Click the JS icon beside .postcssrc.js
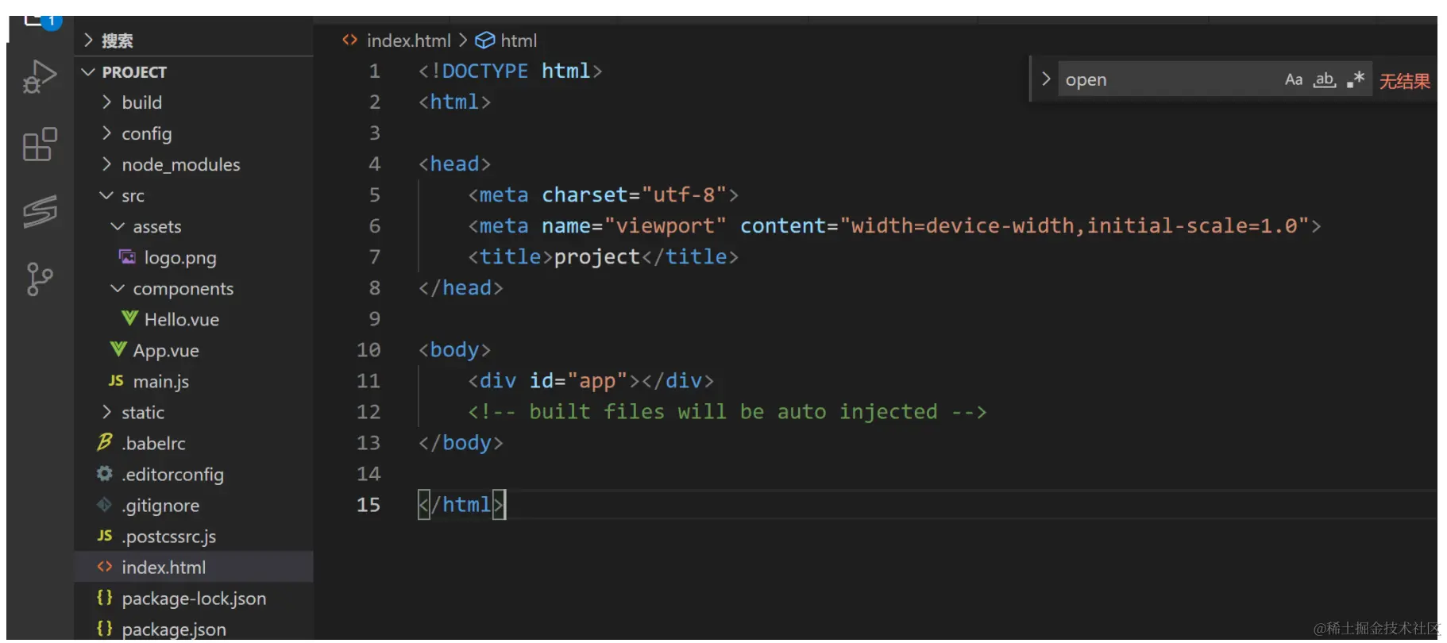Image resolution: width=1447 pixels, height=643 pixels. click(x=105, y=535)
